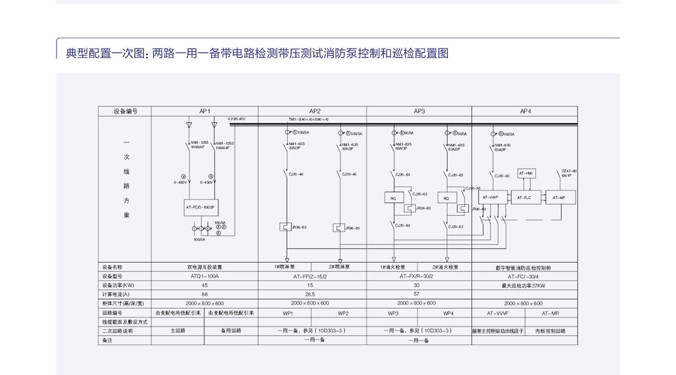Click the JR36-63 thermal relay symbol in AP2

point(286,226)
